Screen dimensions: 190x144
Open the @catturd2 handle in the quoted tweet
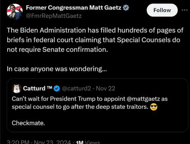(76, 88)
